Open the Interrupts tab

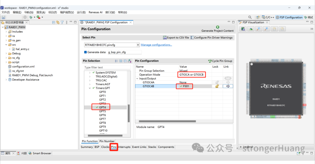(124, 147)
